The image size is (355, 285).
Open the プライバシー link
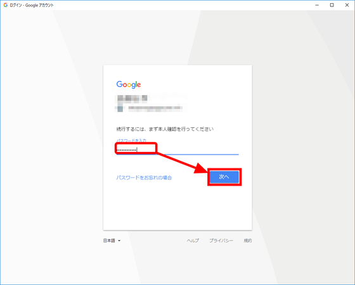point(221,241)
